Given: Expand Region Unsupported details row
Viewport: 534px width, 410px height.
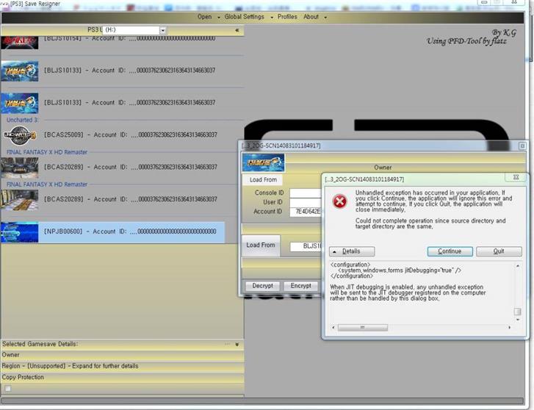Looking at the screenshot, I should pyautogui.click(x=123, y=366).
